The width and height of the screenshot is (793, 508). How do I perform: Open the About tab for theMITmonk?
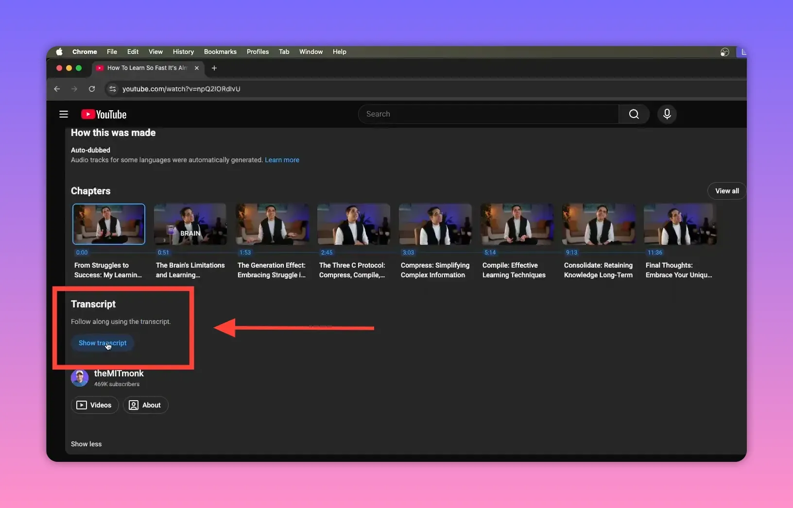(x=145, y=405)
